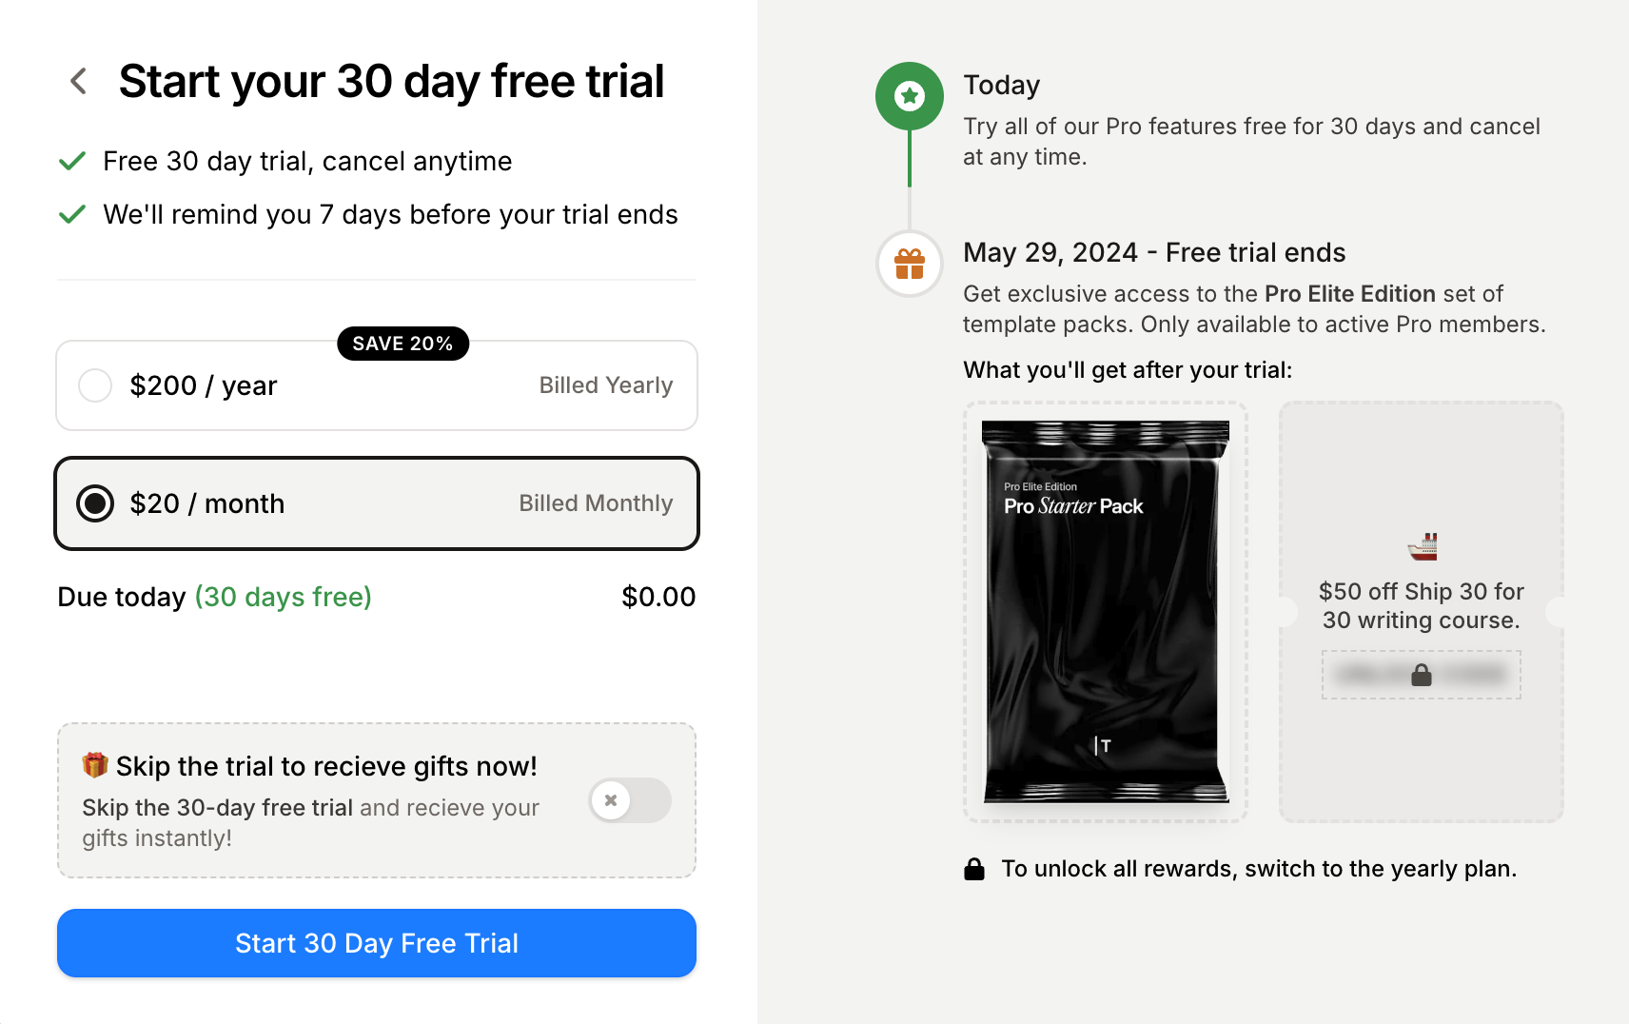This screenshot has height=1024, width=1629.
Task: Click the lock icon beside unlock rewards text
Action: pos(974,869)
